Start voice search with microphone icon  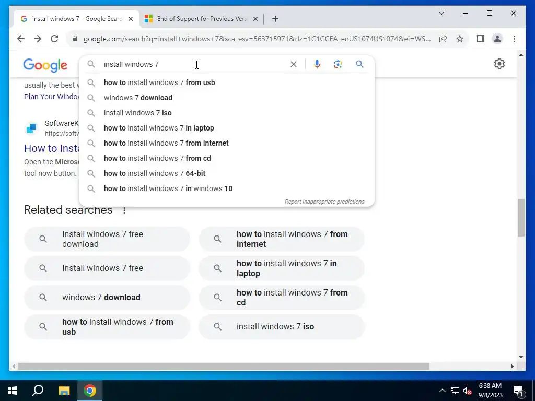[x=317, y=64]
